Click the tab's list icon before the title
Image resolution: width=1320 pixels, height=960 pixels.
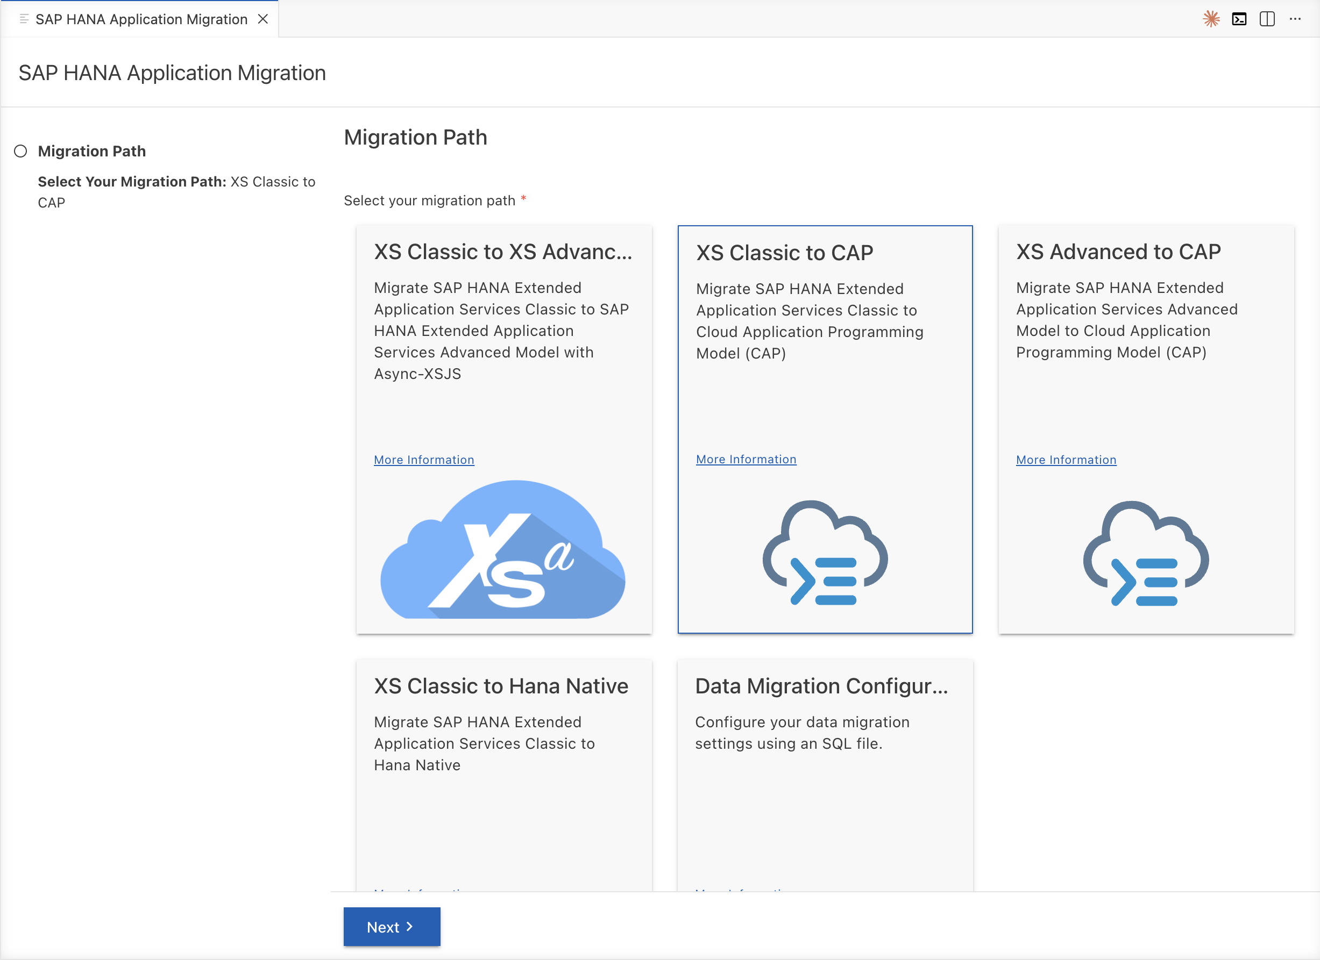point(24,19)
